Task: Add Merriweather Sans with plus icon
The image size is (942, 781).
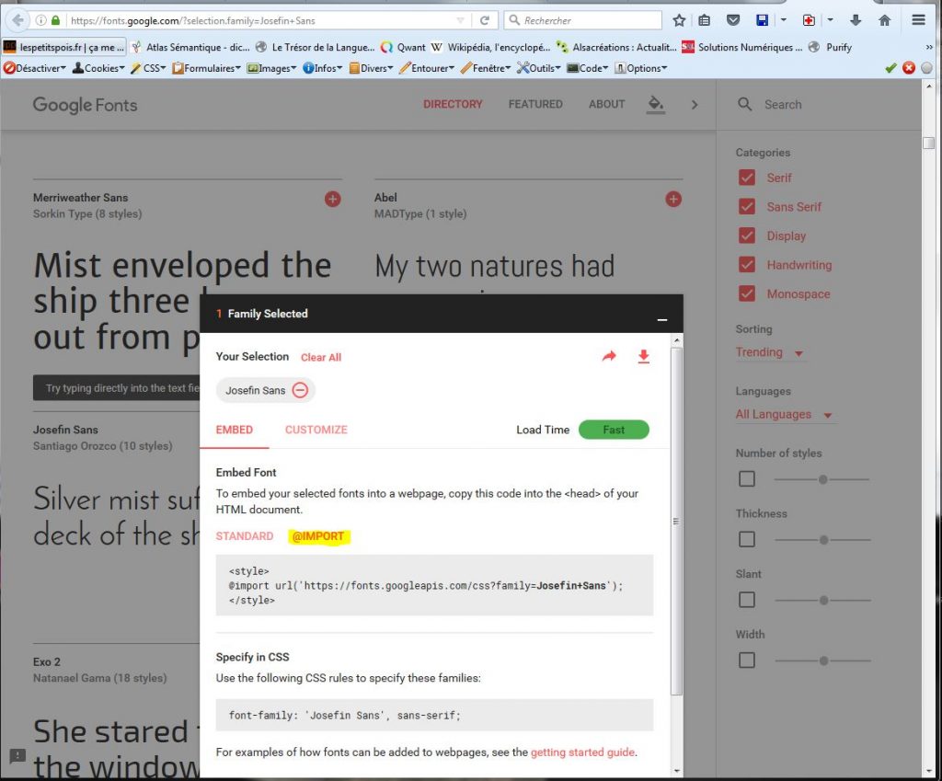Action: (332, 199)
